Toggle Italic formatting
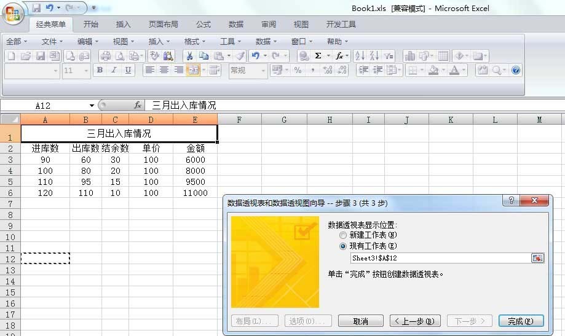The width and height of the screenshot is (565, 336). point(114,70)
